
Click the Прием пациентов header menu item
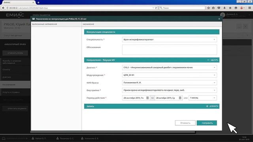tap(42, 15)
